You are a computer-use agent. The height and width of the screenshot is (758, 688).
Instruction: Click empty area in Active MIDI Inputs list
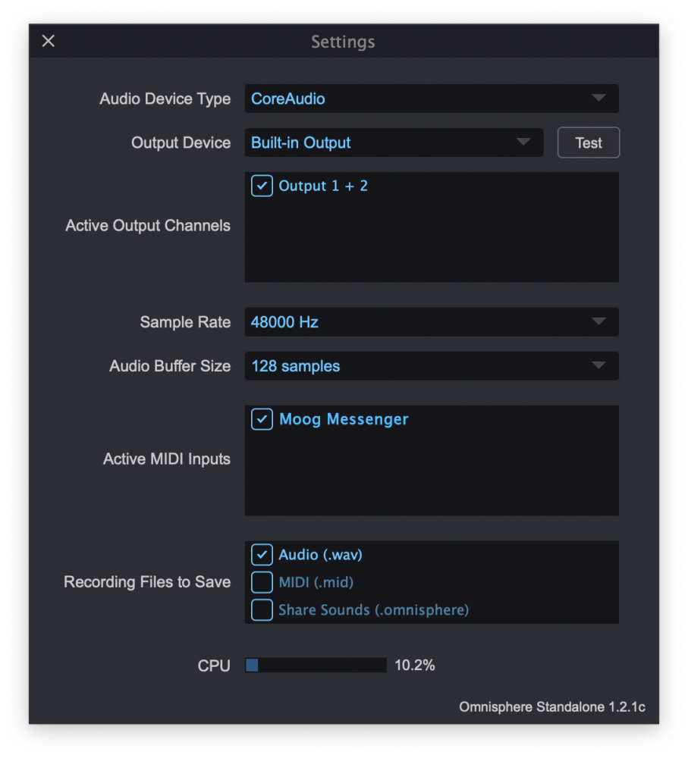[x=431, y=478]
